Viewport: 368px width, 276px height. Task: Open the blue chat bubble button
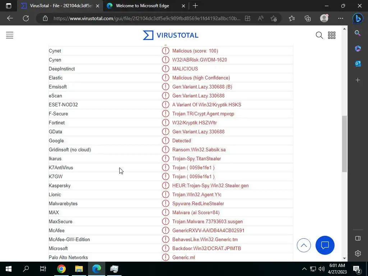point(325,245)
